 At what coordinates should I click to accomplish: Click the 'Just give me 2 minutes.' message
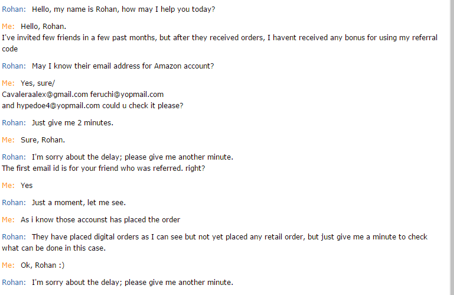(x=72, y=123)
